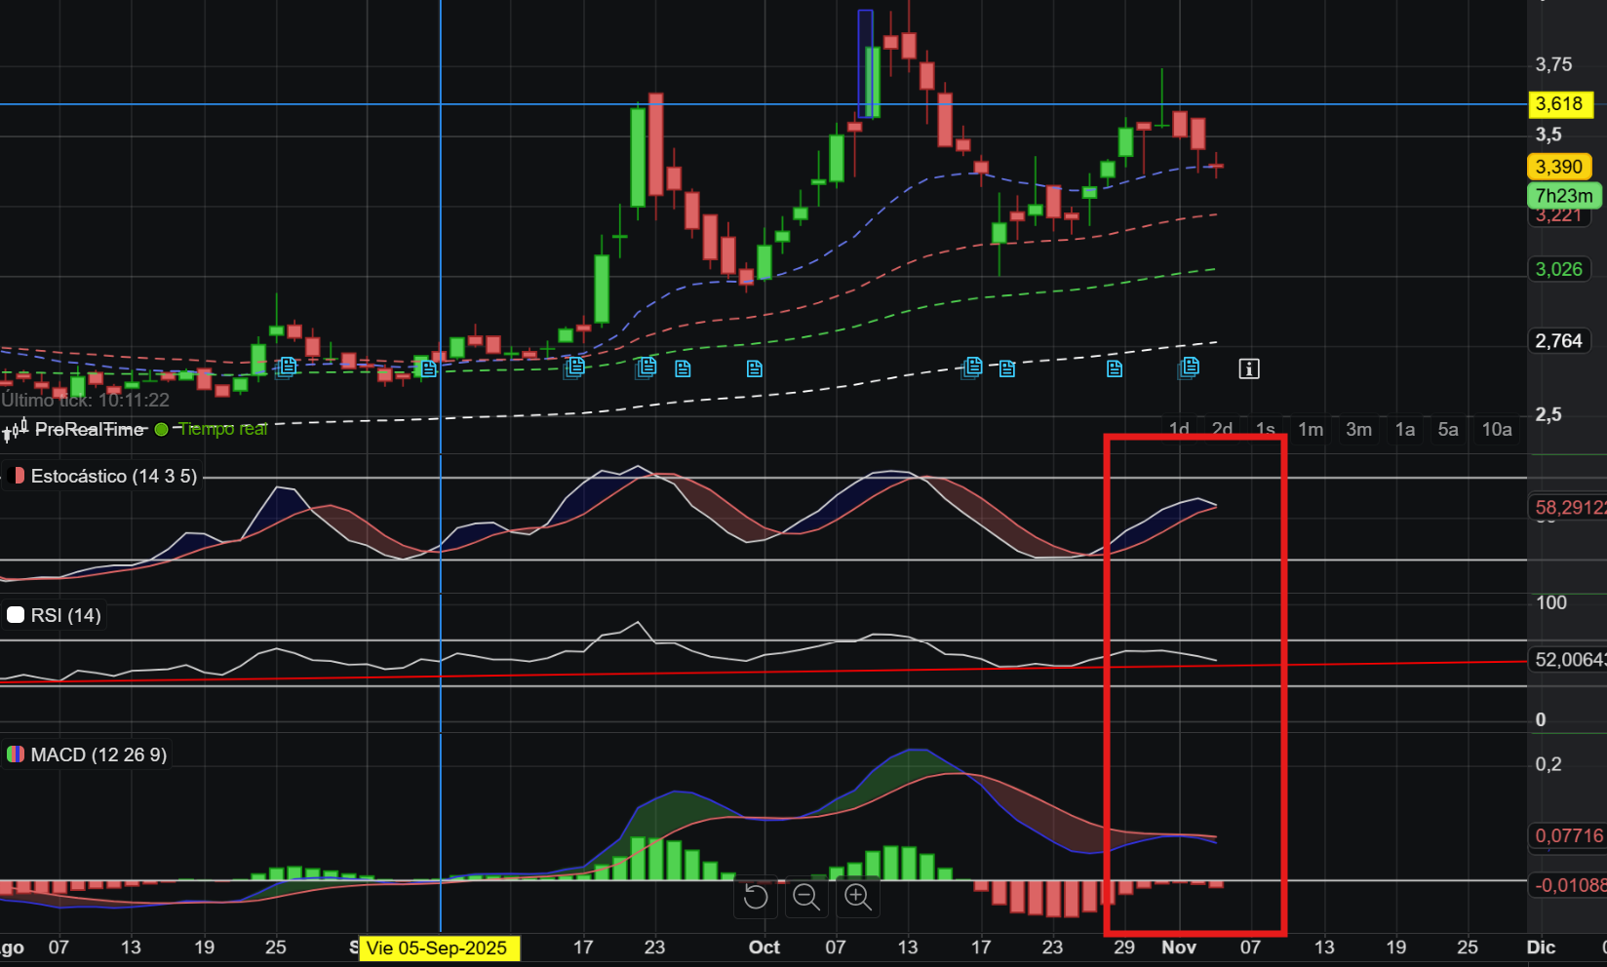Open the news document icon near the October candles
The width and height of the screenshot is (1607, 967).
971,367
